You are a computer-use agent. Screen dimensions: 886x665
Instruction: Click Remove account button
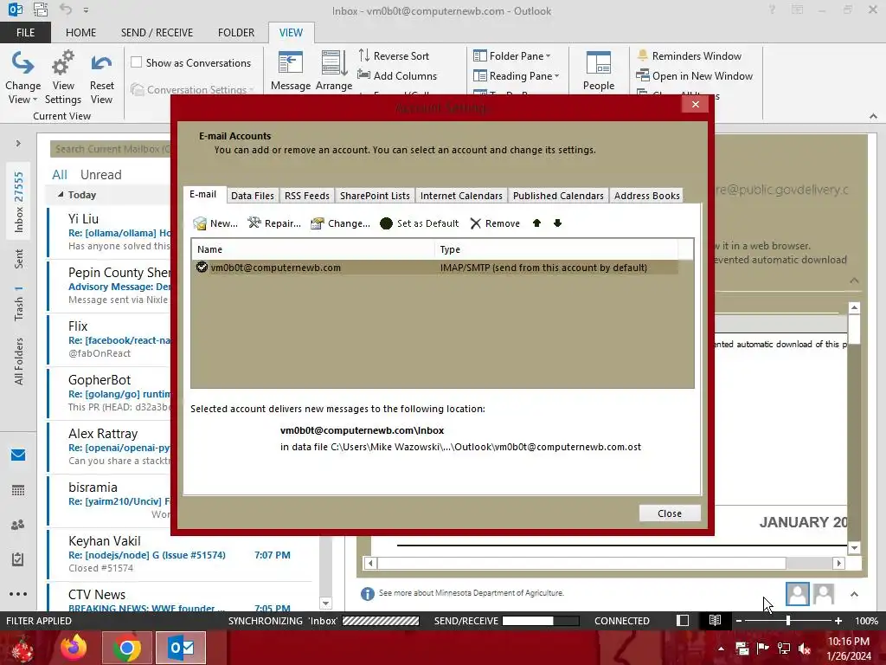point(495,223)
